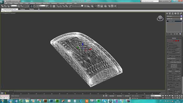Collapse the Selection rollout header

174,38
